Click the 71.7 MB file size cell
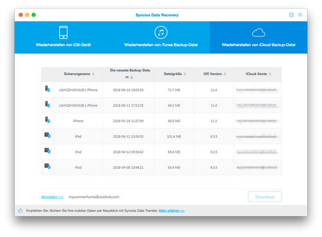The height and width of the screenshot is (237, 322). click(x=174, y=90)
